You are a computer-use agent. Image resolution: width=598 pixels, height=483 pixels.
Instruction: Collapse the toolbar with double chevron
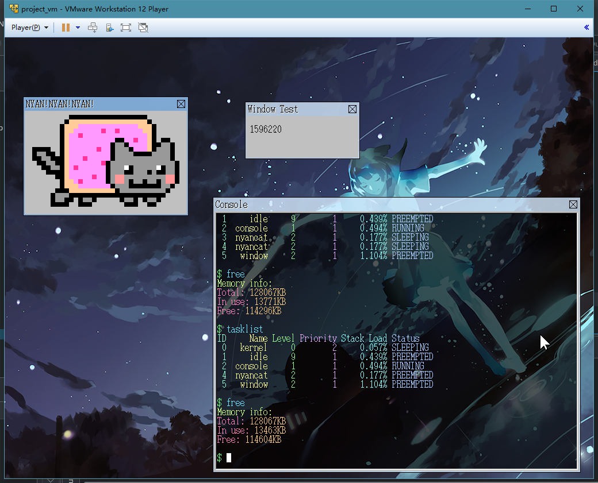point(586,27)
